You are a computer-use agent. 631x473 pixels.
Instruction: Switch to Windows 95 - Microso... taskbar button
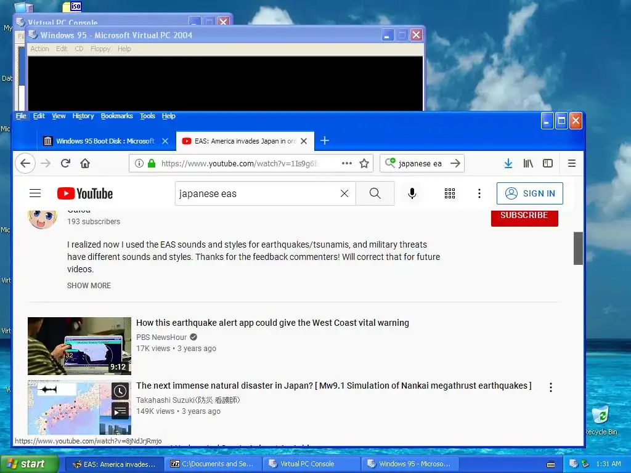(410, 464)
